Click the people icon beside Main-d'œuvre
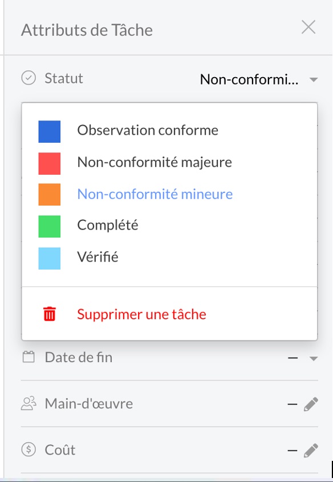 tap(29, 404)
